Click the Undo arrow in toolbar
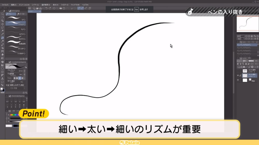Screen dimensions: 259x145 (46, 8)
